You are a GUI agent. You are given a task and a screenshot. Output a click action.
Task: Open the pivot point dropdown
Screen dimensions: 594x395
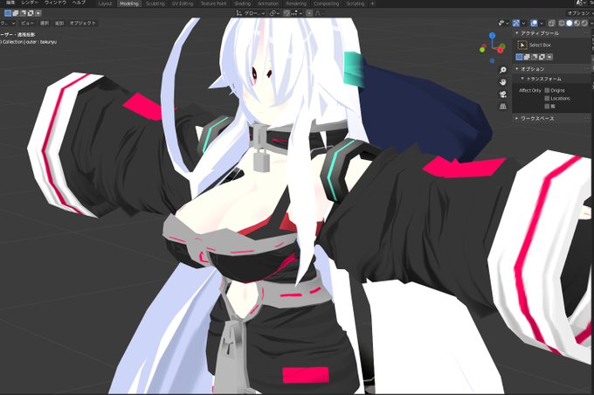(274, 13)
